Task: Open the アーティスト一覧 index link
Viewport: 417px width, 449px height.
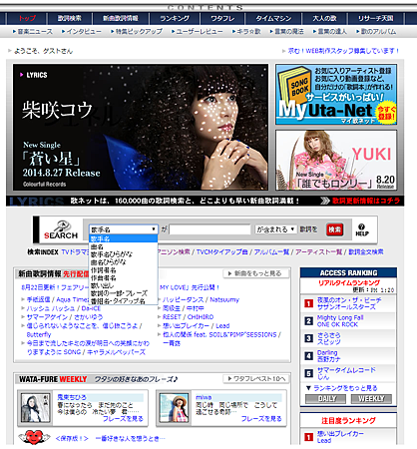Action: [319, 252]
